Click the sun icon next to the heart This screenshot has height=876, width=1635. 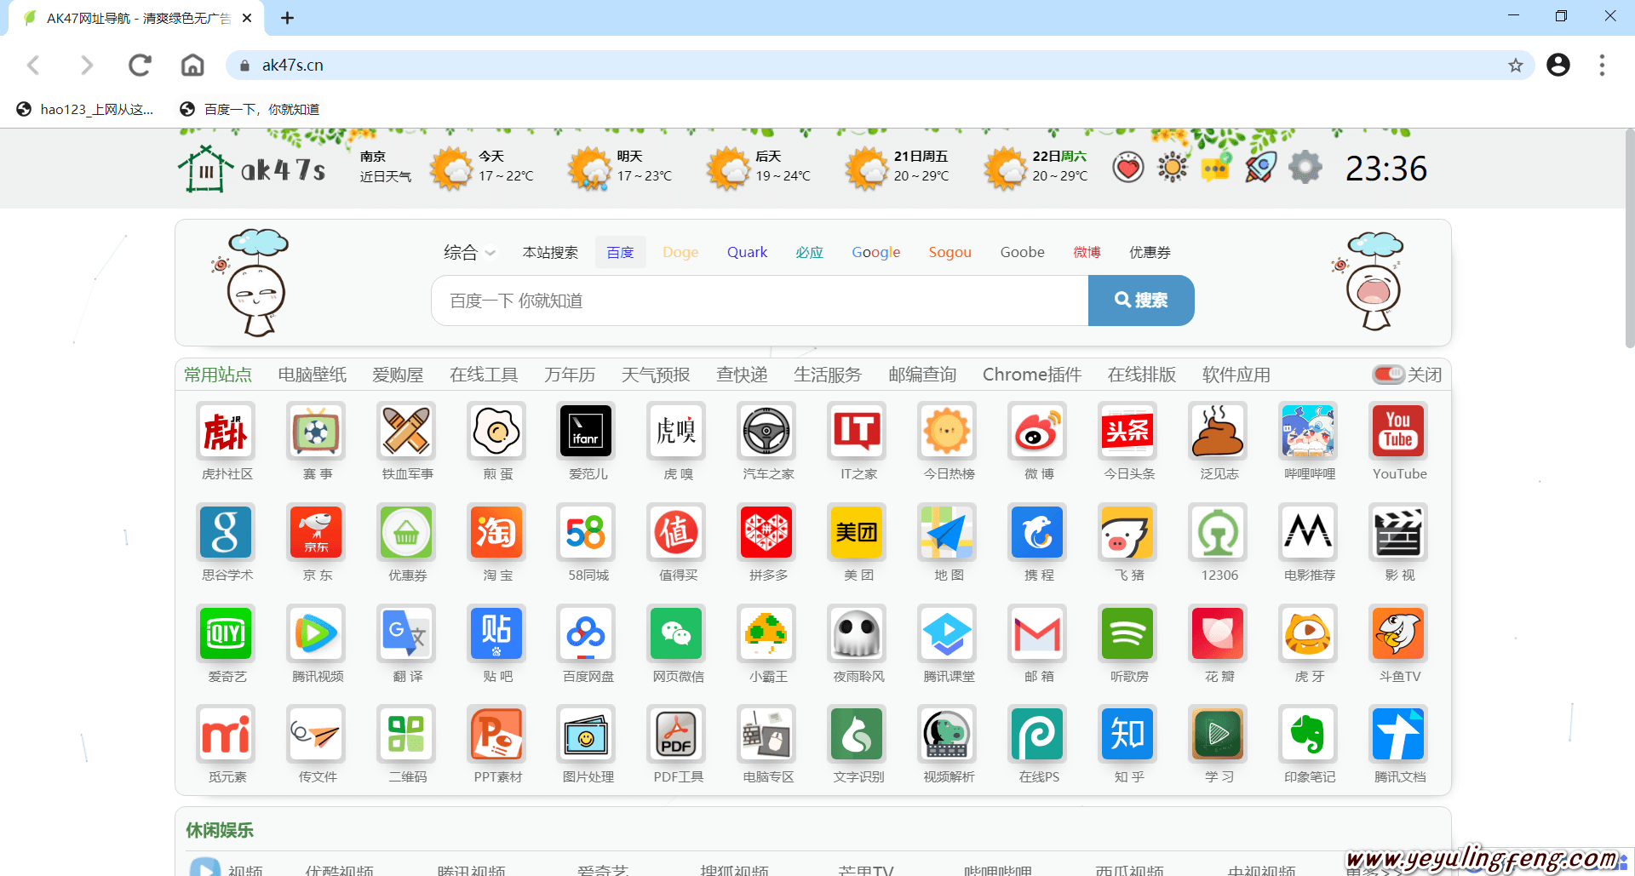[1173, 167]
